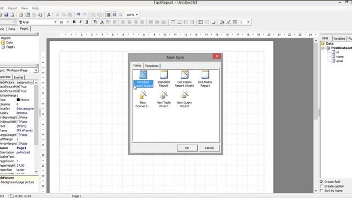
Task: Click the Italic formatting icon
Action: (80, 22)
